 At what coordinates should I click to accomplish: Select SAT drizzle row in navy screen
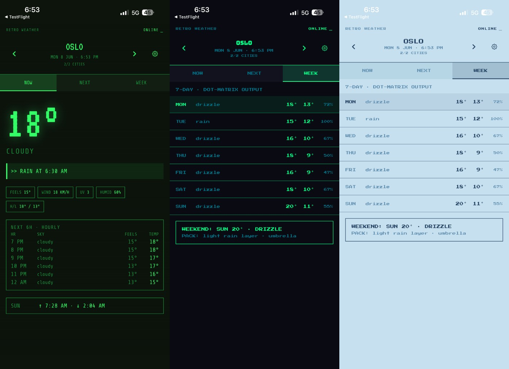pyautogui.click(x=254, y=189)
